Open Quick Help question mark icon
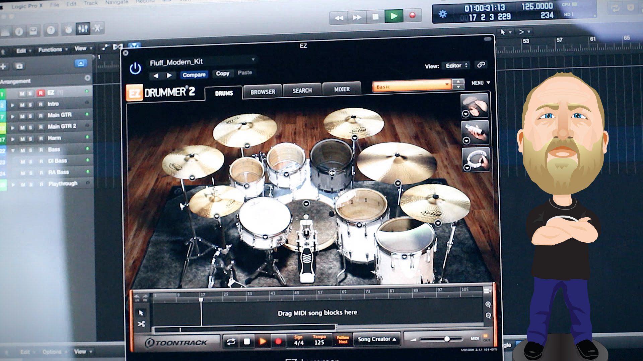The width and height of the screenshot is (643, 361). coord(51,31)
